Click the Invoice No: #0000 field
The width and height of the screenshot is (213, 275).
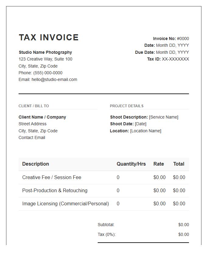pos(171,38)
